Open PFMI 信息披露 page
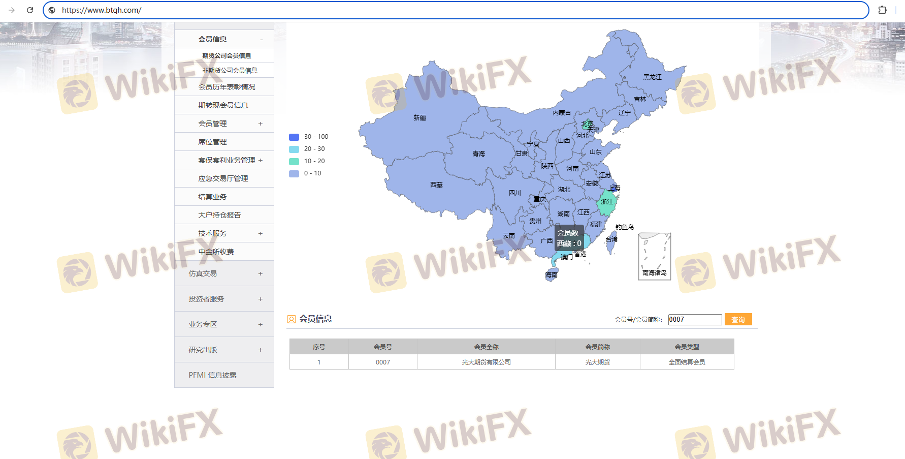Viewport: 905px width, 459px height. tap(212, 375)
